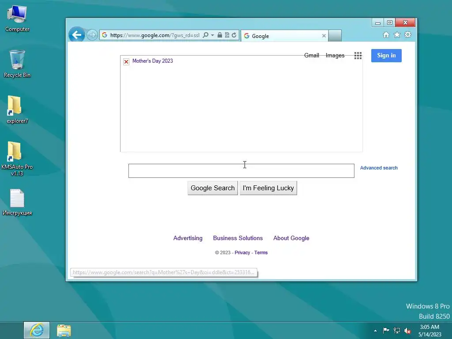
Task: Open the Privacy link
Action: [x=242, y=252]
